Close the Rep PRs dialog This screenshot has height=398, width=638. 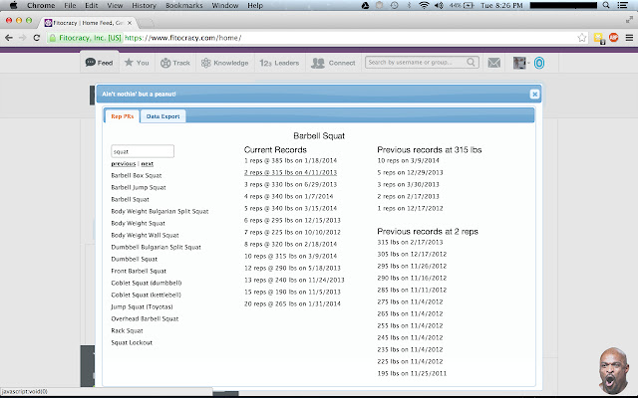point(534,95)
